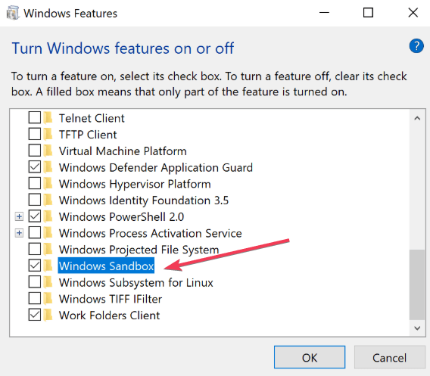Screen dimensions: 430x376
Task: Maximize the Windows Features window
Action: pos(368,13)
